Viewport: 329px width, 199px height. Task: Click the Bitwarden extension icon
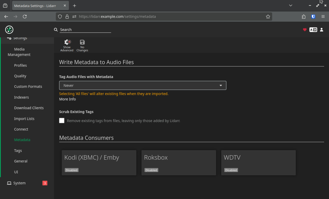(313, 17)
